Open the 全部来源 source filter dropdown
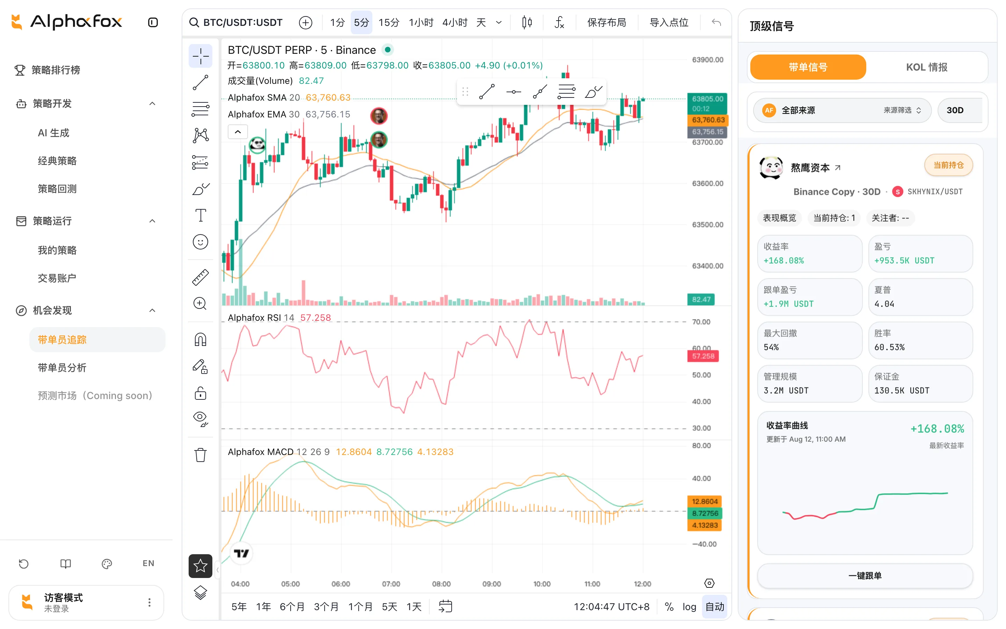This screenshot has height=629, width=1006. point(842,110)
